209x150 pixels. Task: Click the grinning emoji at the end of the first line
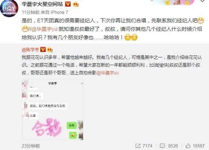[x=201, y=20]
